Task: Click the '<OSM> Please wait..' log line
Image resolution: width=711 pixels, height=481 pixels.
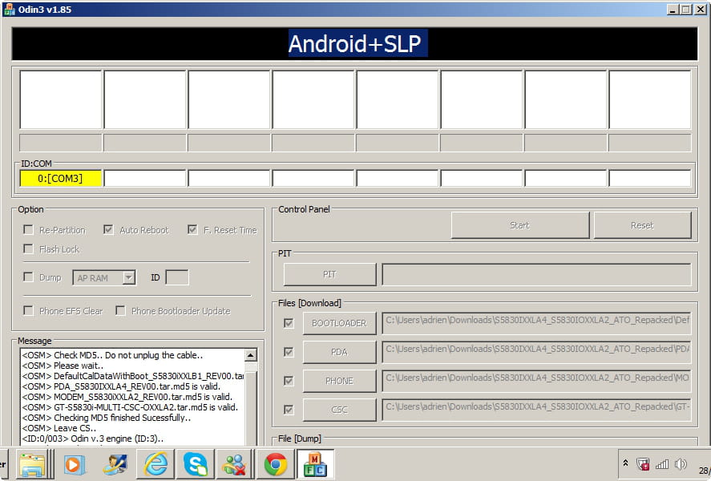Action: pos(63,366)
